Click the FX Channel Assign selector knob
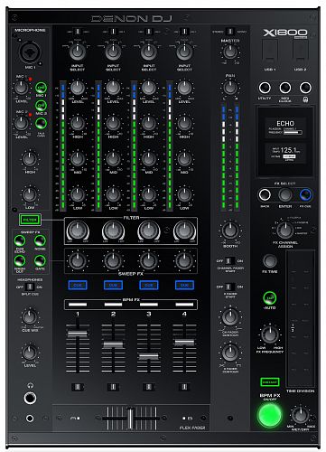Viewport: 326px width, 452px height. (x=284, y=231)
